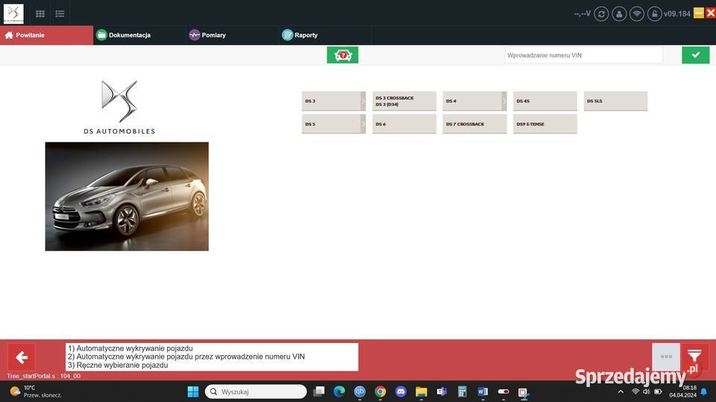Select the DS 3 model
Screen dimensions: 716x402
pyautogui.click(x=331, y=101)
